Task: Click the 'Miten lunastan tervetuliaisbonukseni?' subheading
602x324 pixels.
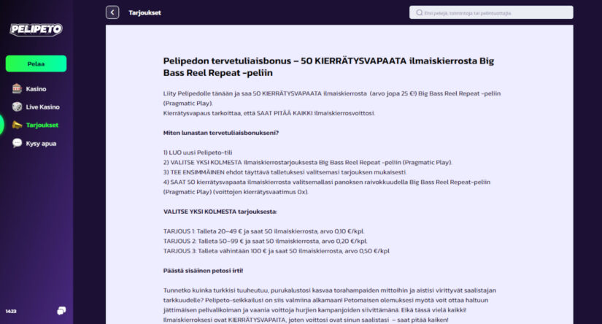Action: (220, 132)
